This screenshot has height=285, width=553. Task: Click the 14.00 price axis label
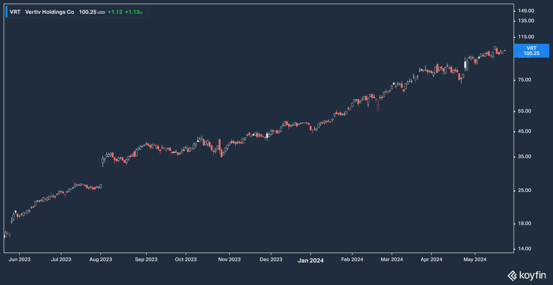pos(524,249)
